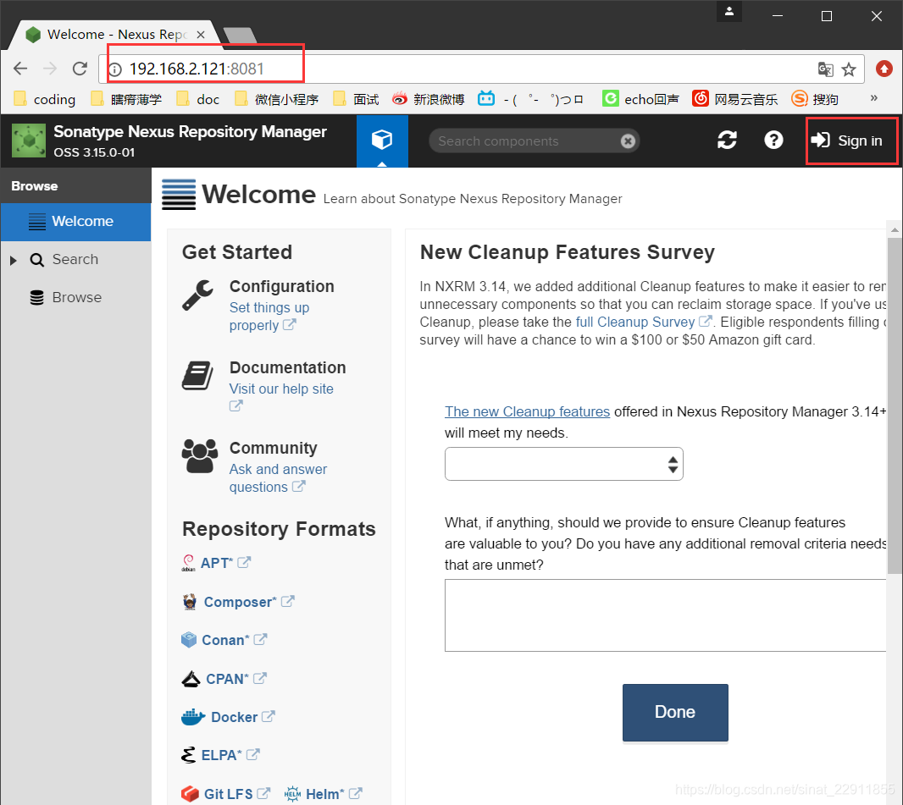This screenshot has width=903, height=805.
Task: Open the survey needs dropdown
Action: tap(564, 464)
